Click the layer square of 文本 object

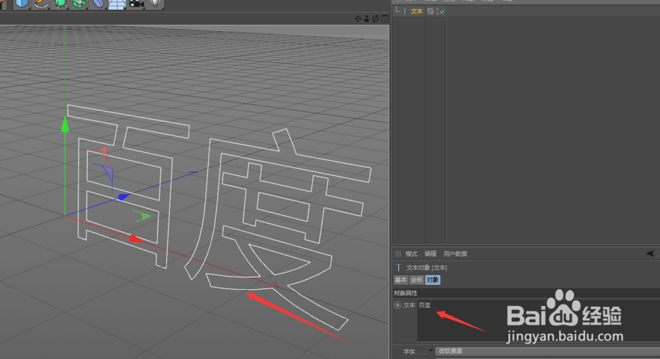[x=430, y=11]
